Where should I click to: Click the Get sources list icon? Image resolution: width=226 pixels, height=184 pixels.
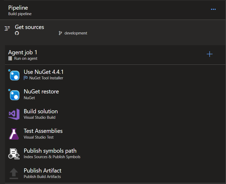(x=7, y=28)
